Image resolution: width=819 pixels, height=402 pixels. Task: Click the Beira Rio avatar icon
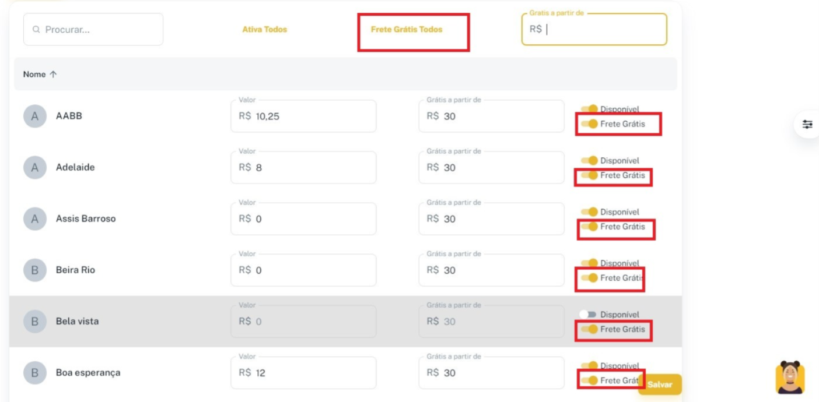click(35, 270)
